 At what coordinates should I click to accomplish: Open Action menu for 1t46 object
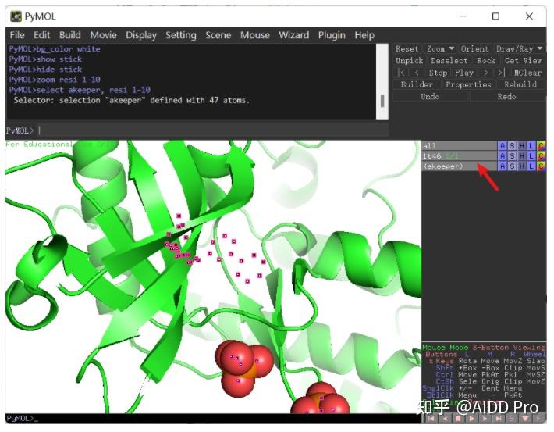click(x=503, y=156)
